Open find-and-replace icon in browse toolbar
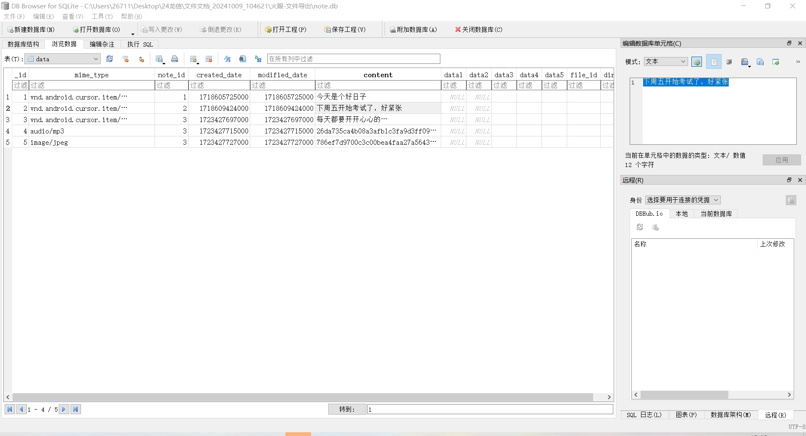806x436 pixels. click(x=258, y=59)
